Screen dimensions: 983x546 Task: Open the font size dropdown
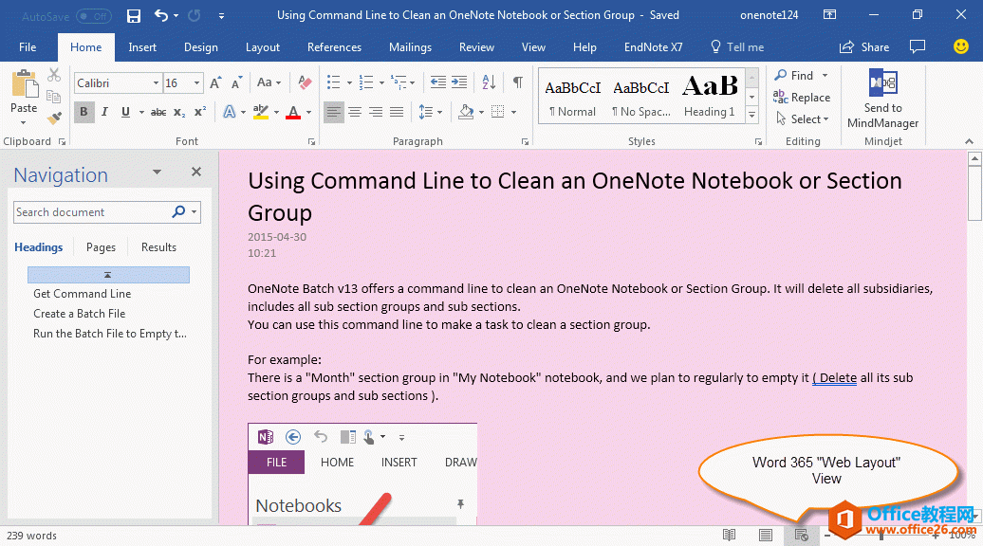196,82
